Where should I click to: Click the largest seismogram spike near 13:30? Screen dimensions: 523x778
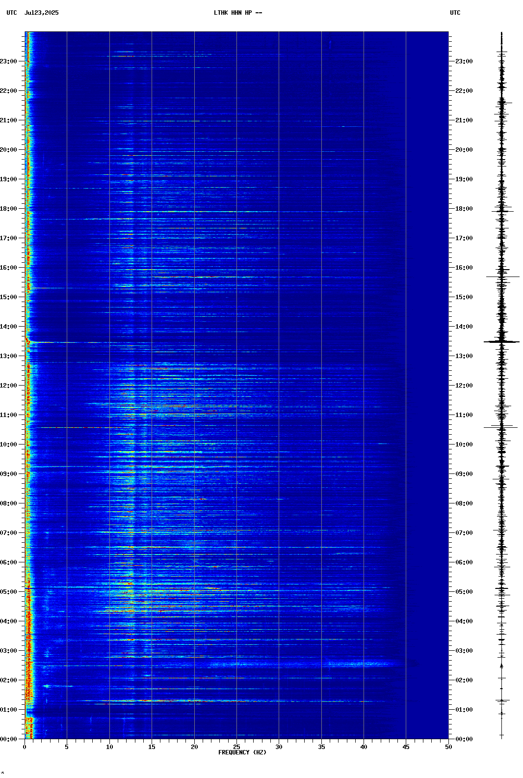(501, 341)
